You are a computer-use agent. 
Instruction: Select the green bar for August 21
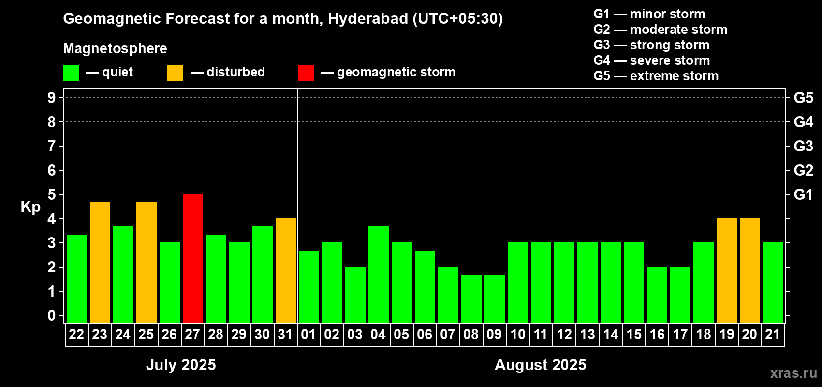(773, 283)
